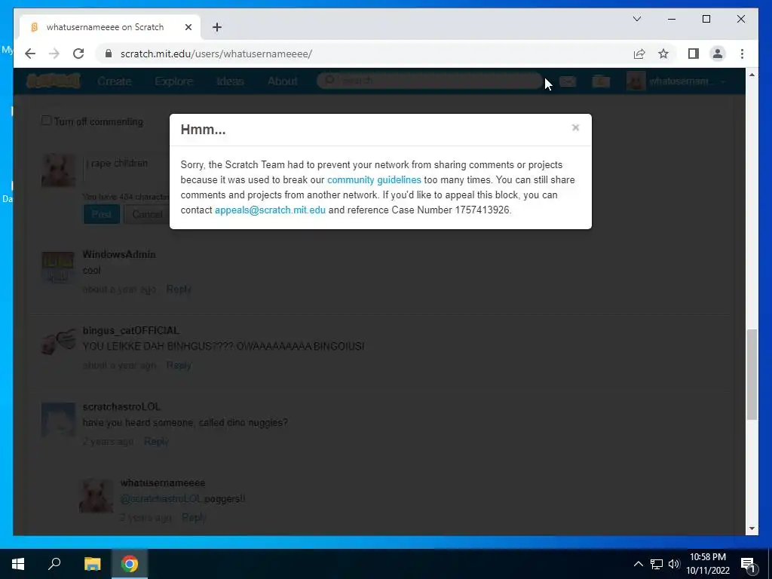Toggle the Turn off commenting checkbox
This screenshot has width=772, height=579.
(46, 121)
